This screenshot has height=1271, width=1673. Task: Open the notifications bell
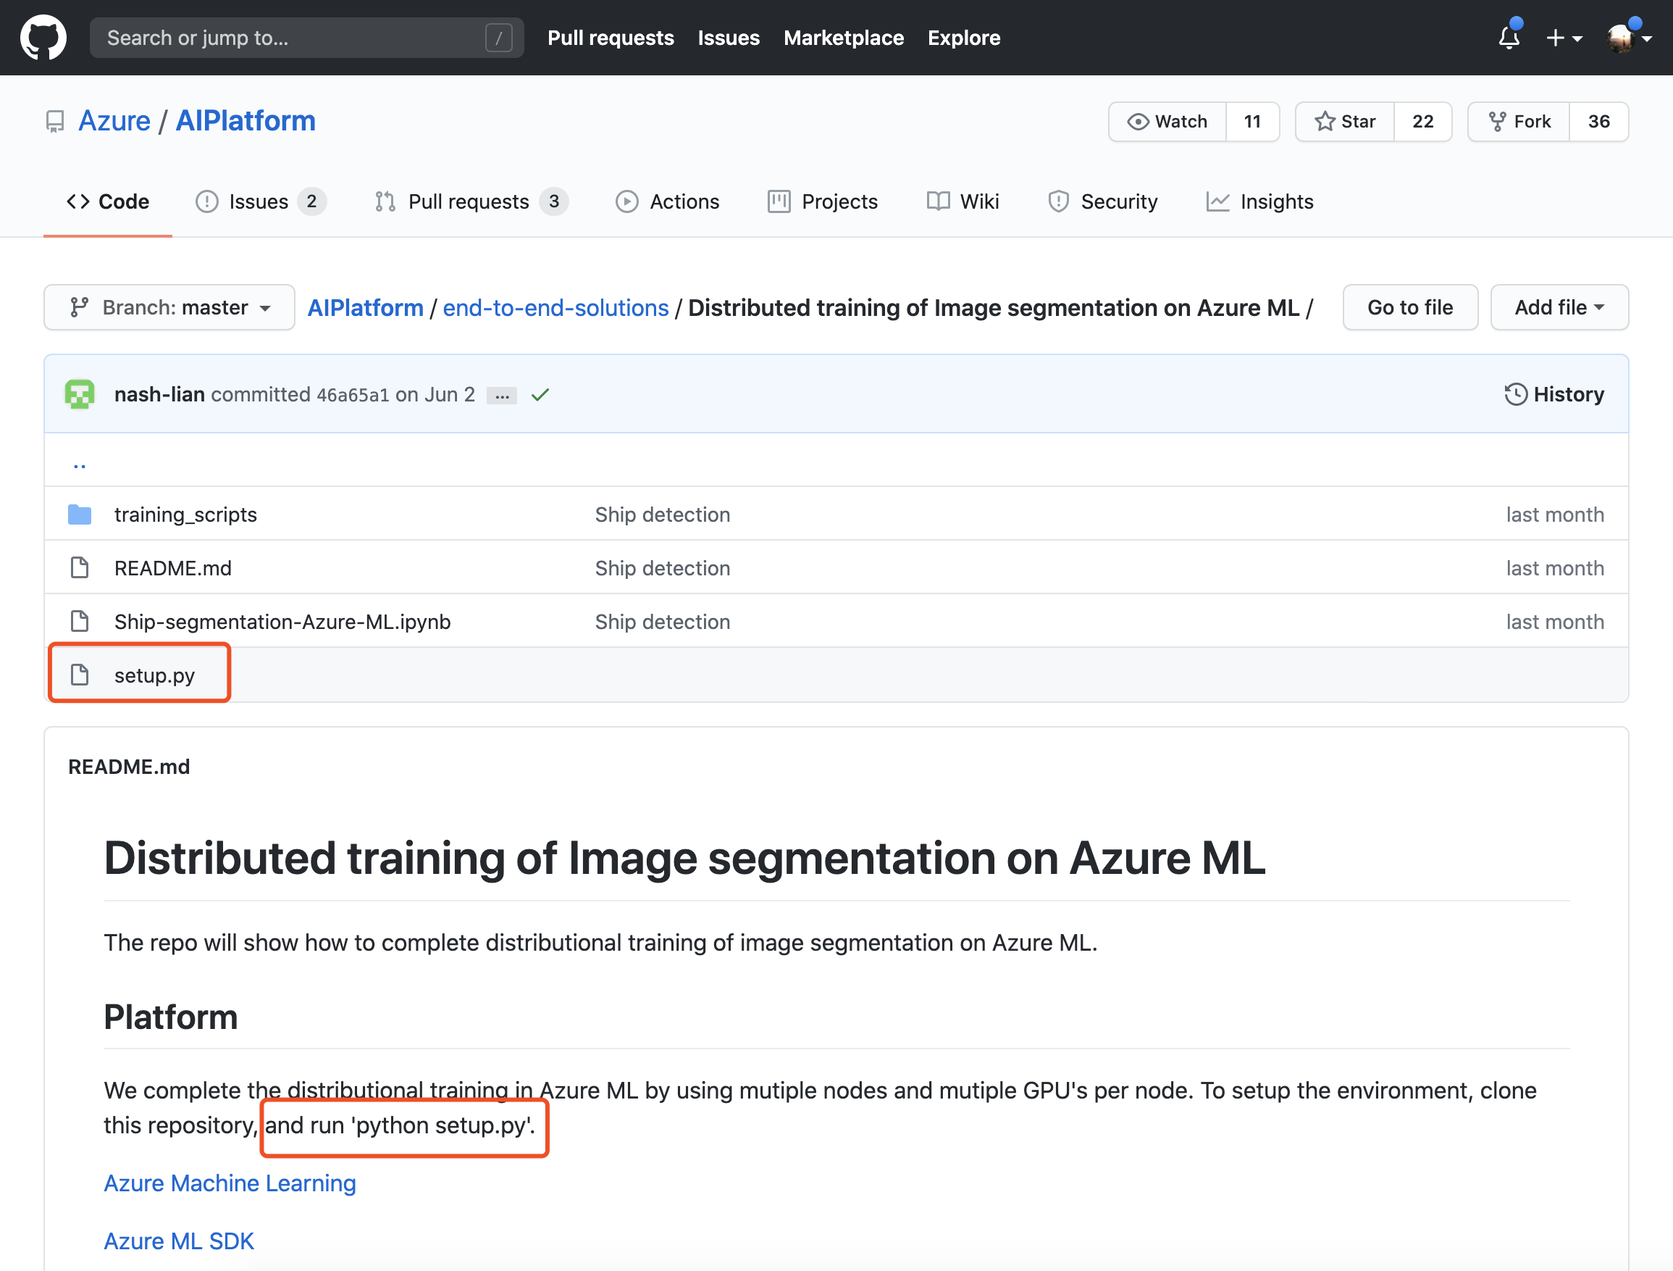1509,37
